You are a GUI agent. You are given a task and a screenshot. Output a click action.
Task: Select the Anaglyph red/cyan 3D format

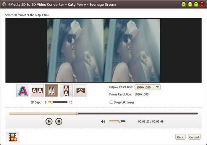point(23,91)
